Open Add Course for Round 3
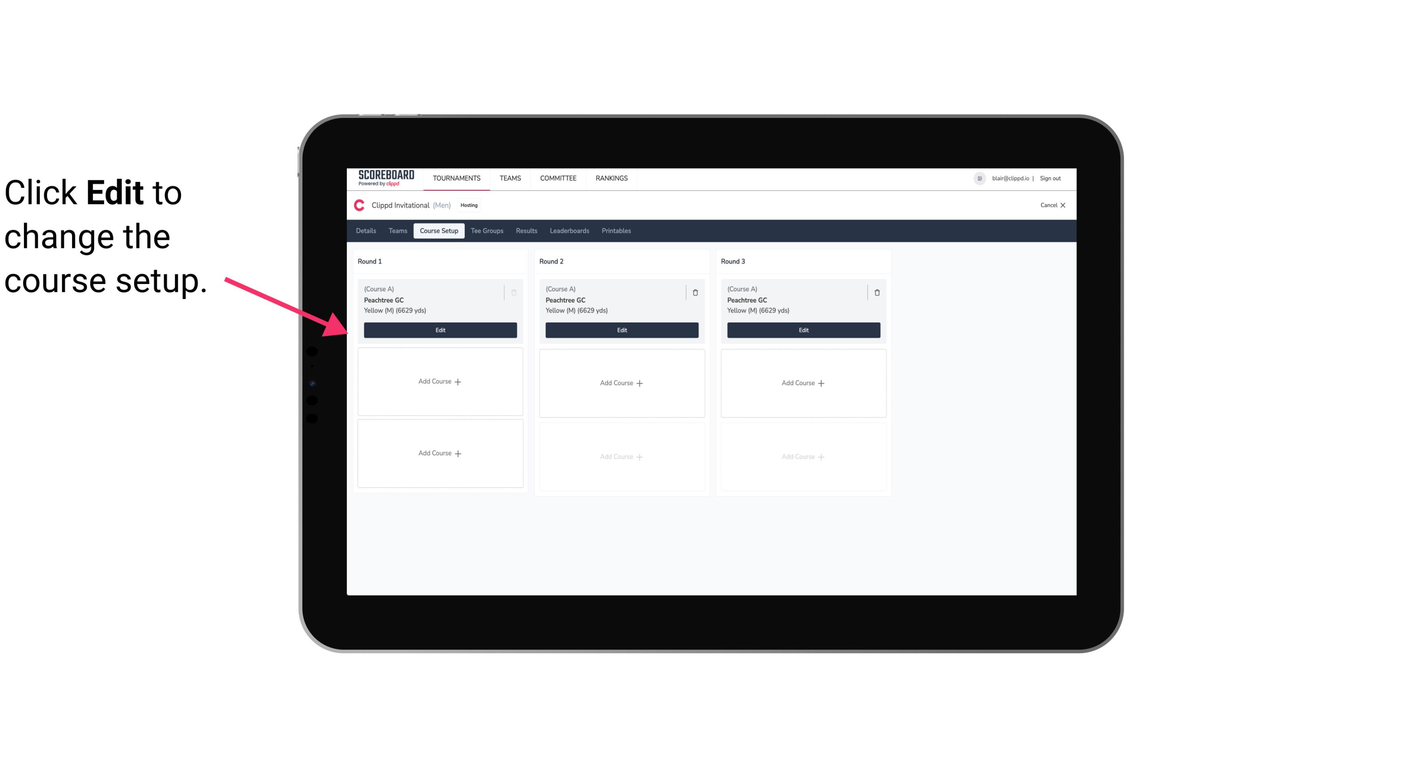 [x=803, y=383]
